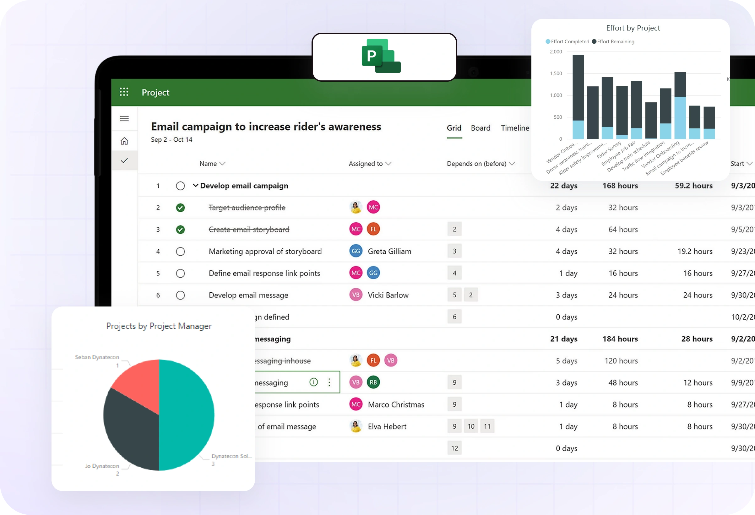Click Effort Remaining legend swatch
The width and height of the screenshot is (755, 515).
(594, 41)
